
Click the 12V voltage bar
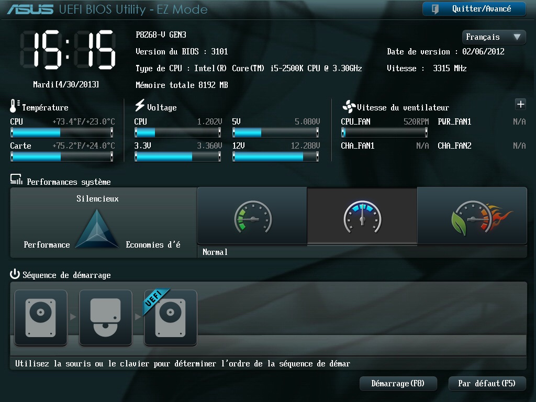[276, 157]
